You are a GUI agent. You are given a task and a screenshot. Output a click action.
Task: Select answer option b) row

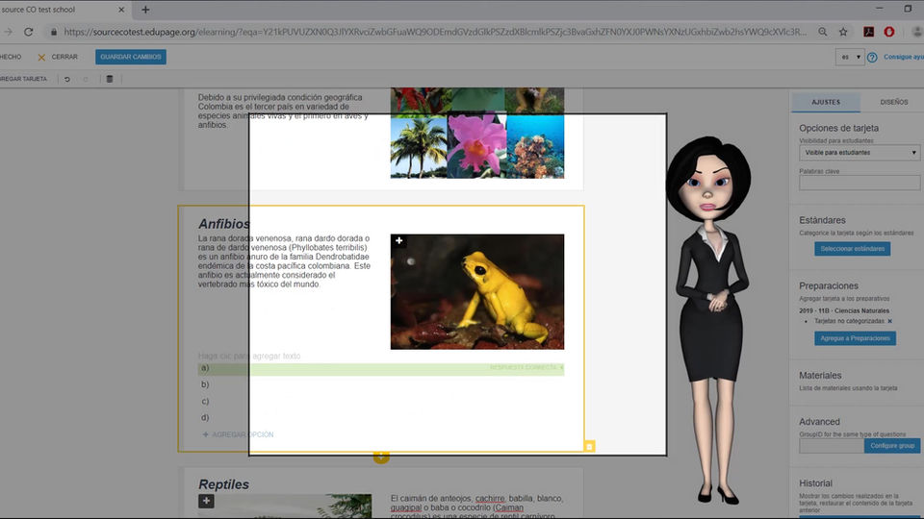[x=381, y=384]
